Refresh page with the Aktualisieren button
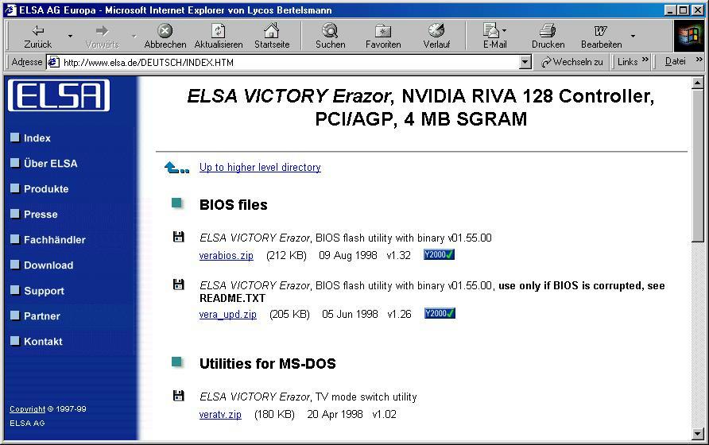The image size is (709, 445). coord(219,37)
